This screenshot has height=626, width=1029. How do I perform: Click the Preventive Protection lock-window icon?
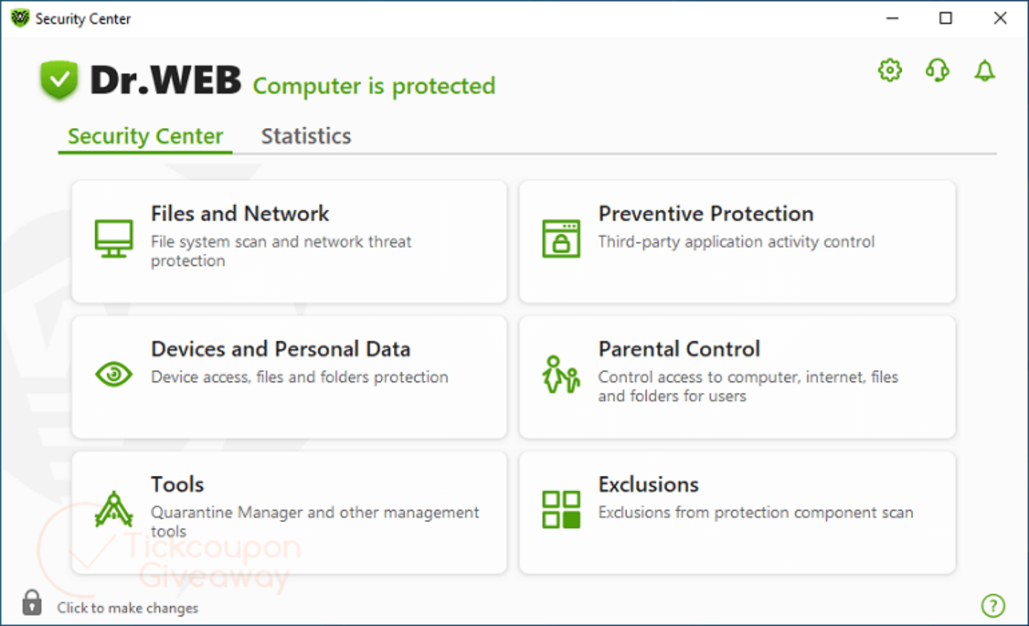point(561,239)
